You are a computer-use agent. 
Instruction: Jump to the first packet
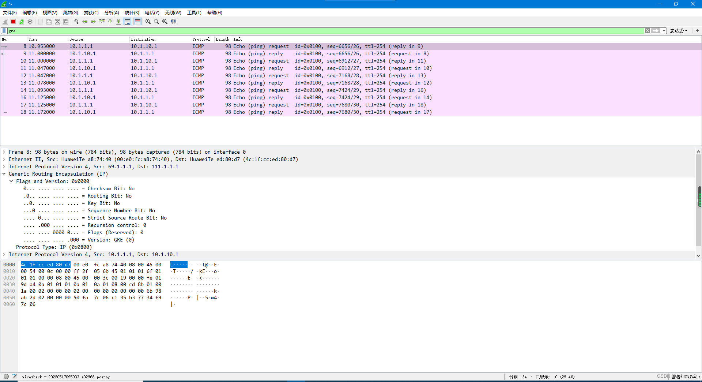[x=110, y=22]
